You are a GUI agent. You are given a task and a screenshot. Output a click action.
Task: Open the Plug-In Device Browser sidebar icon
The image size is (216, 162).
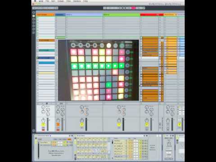[34, 19]
